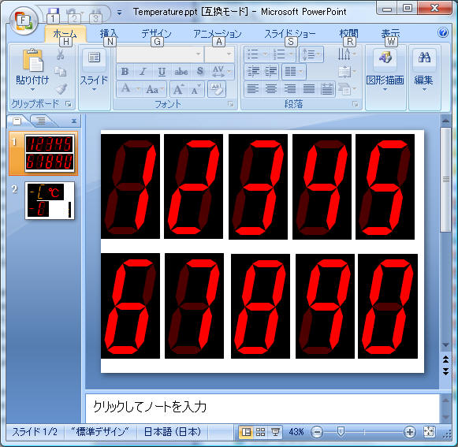This screenshot has height=447, width=458.
Task: Open the Insert (挿入) tab
Action: tap(109, 34)
